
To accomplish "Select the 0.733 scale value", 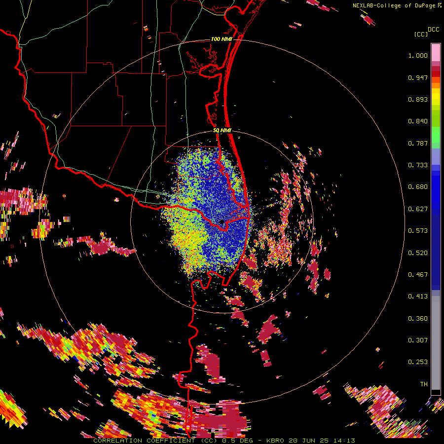I will click(418, 165).
